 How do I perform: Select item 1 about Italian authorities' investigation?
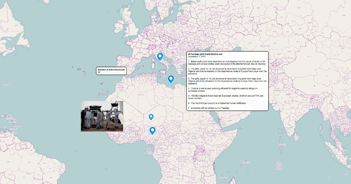[x=227, y=63]
